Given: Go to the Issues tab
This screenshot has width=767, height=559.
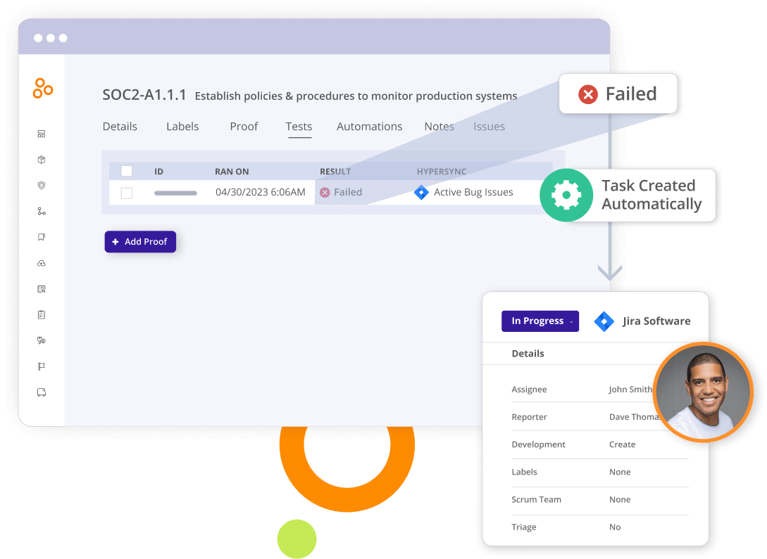Looking at the screenshot, I should [x=489, y=127].
